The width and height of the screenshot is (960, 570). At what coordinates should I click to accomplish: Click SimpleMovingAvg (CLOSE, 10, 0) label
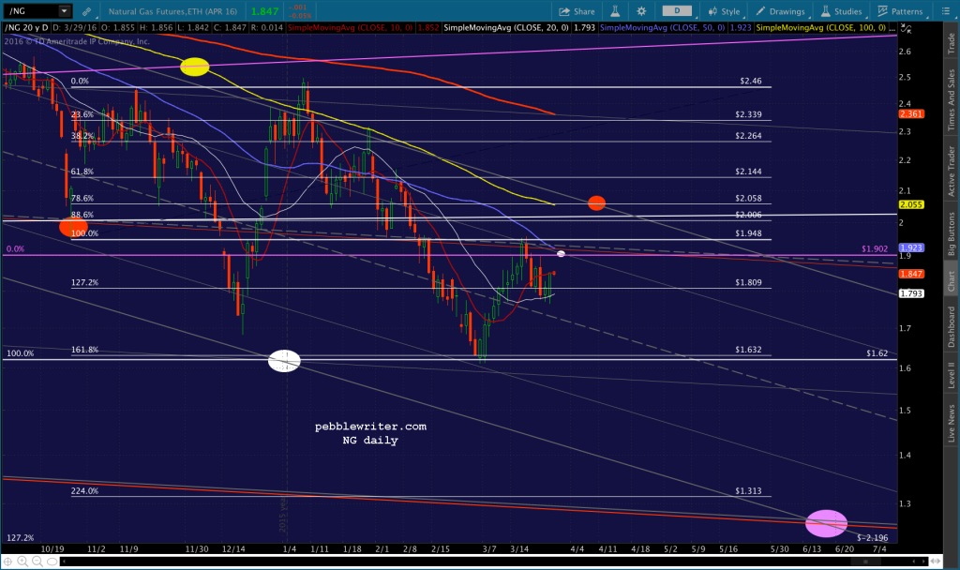tap(351, 28)
